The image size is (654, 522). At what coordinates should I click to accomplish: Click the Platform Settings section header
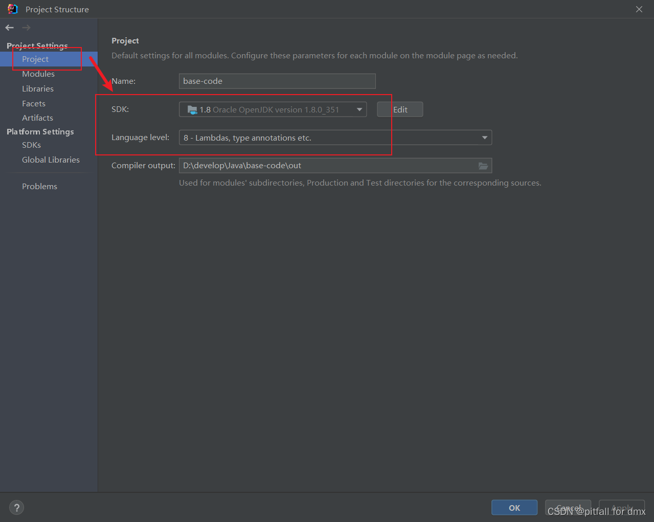click(40, 132)
